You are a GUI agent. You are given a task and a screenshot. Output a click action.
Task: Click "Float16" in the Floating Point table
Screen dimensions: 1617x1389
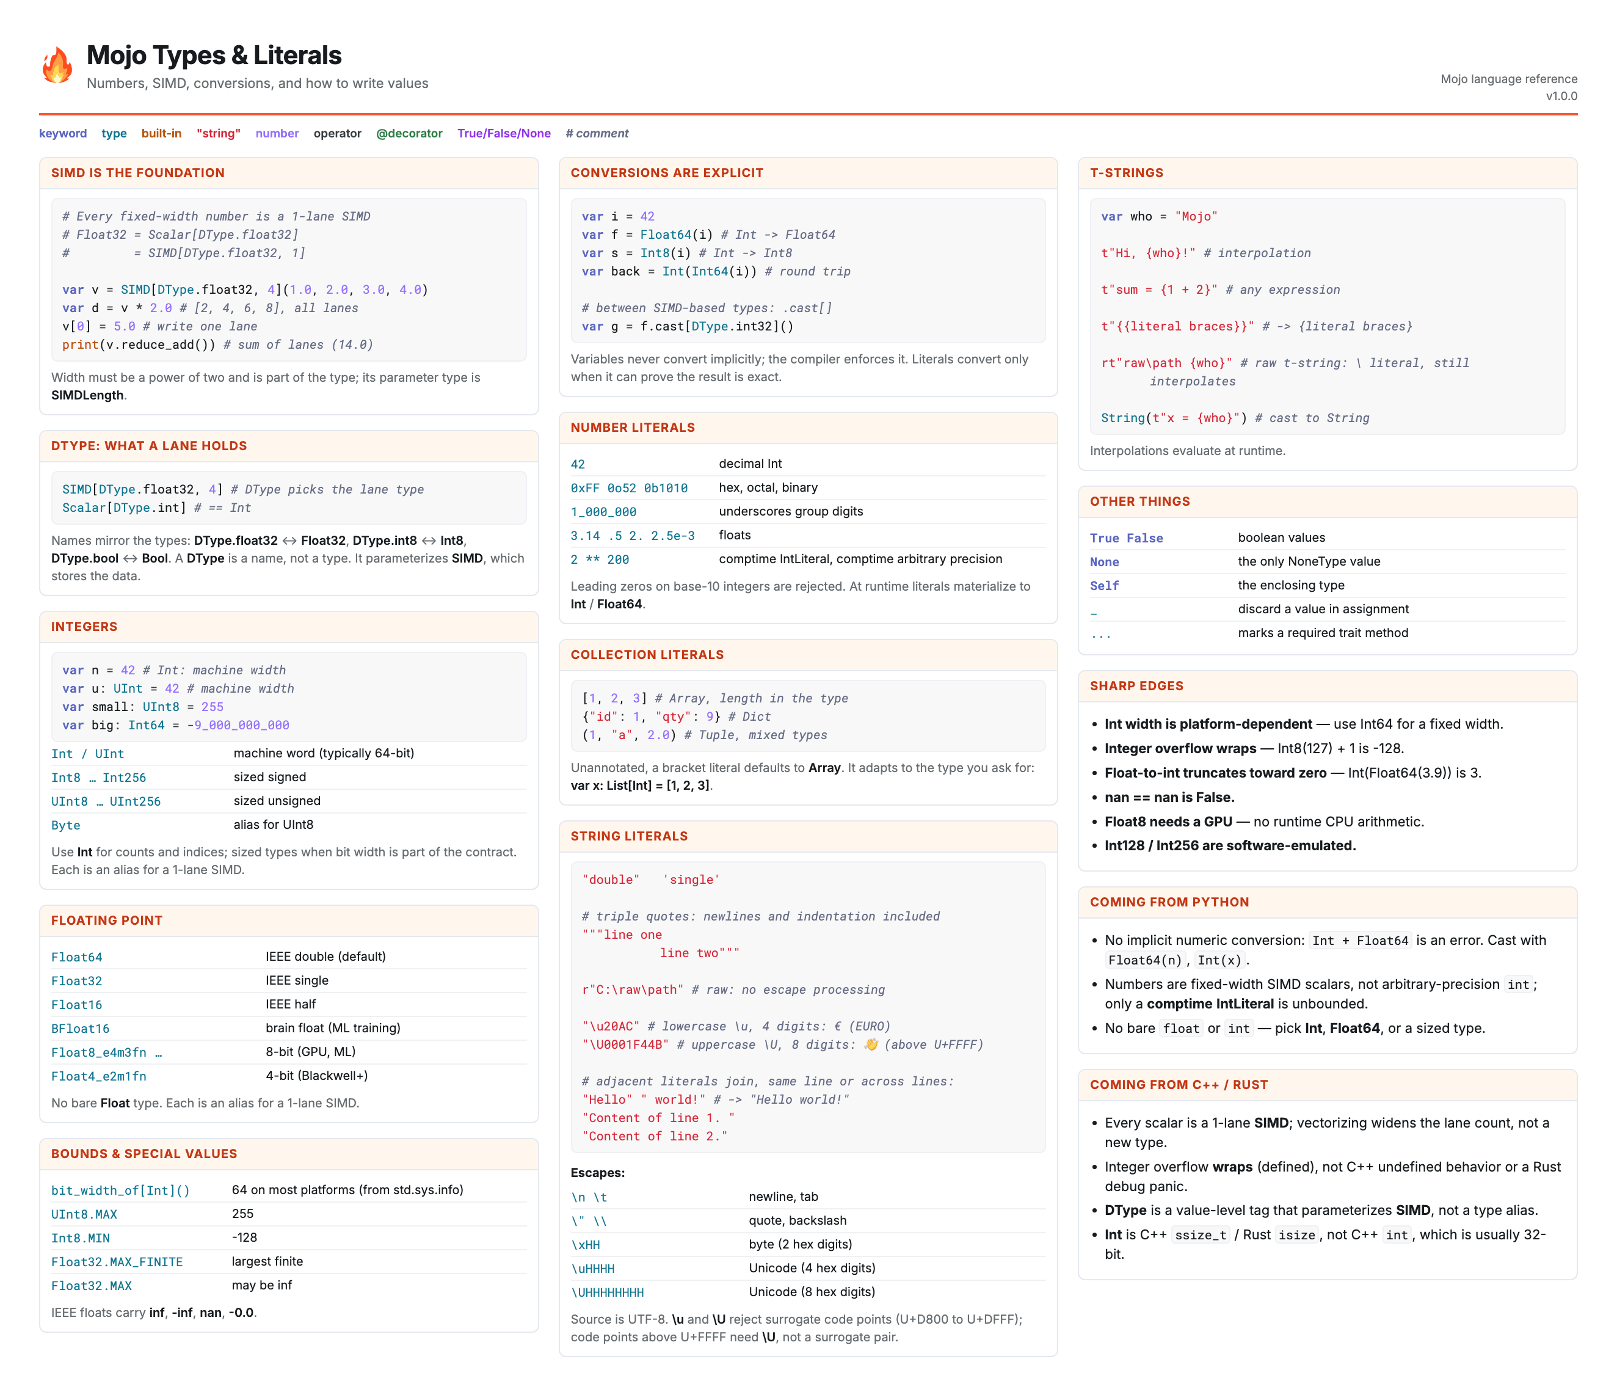(x=78, y=1005)
